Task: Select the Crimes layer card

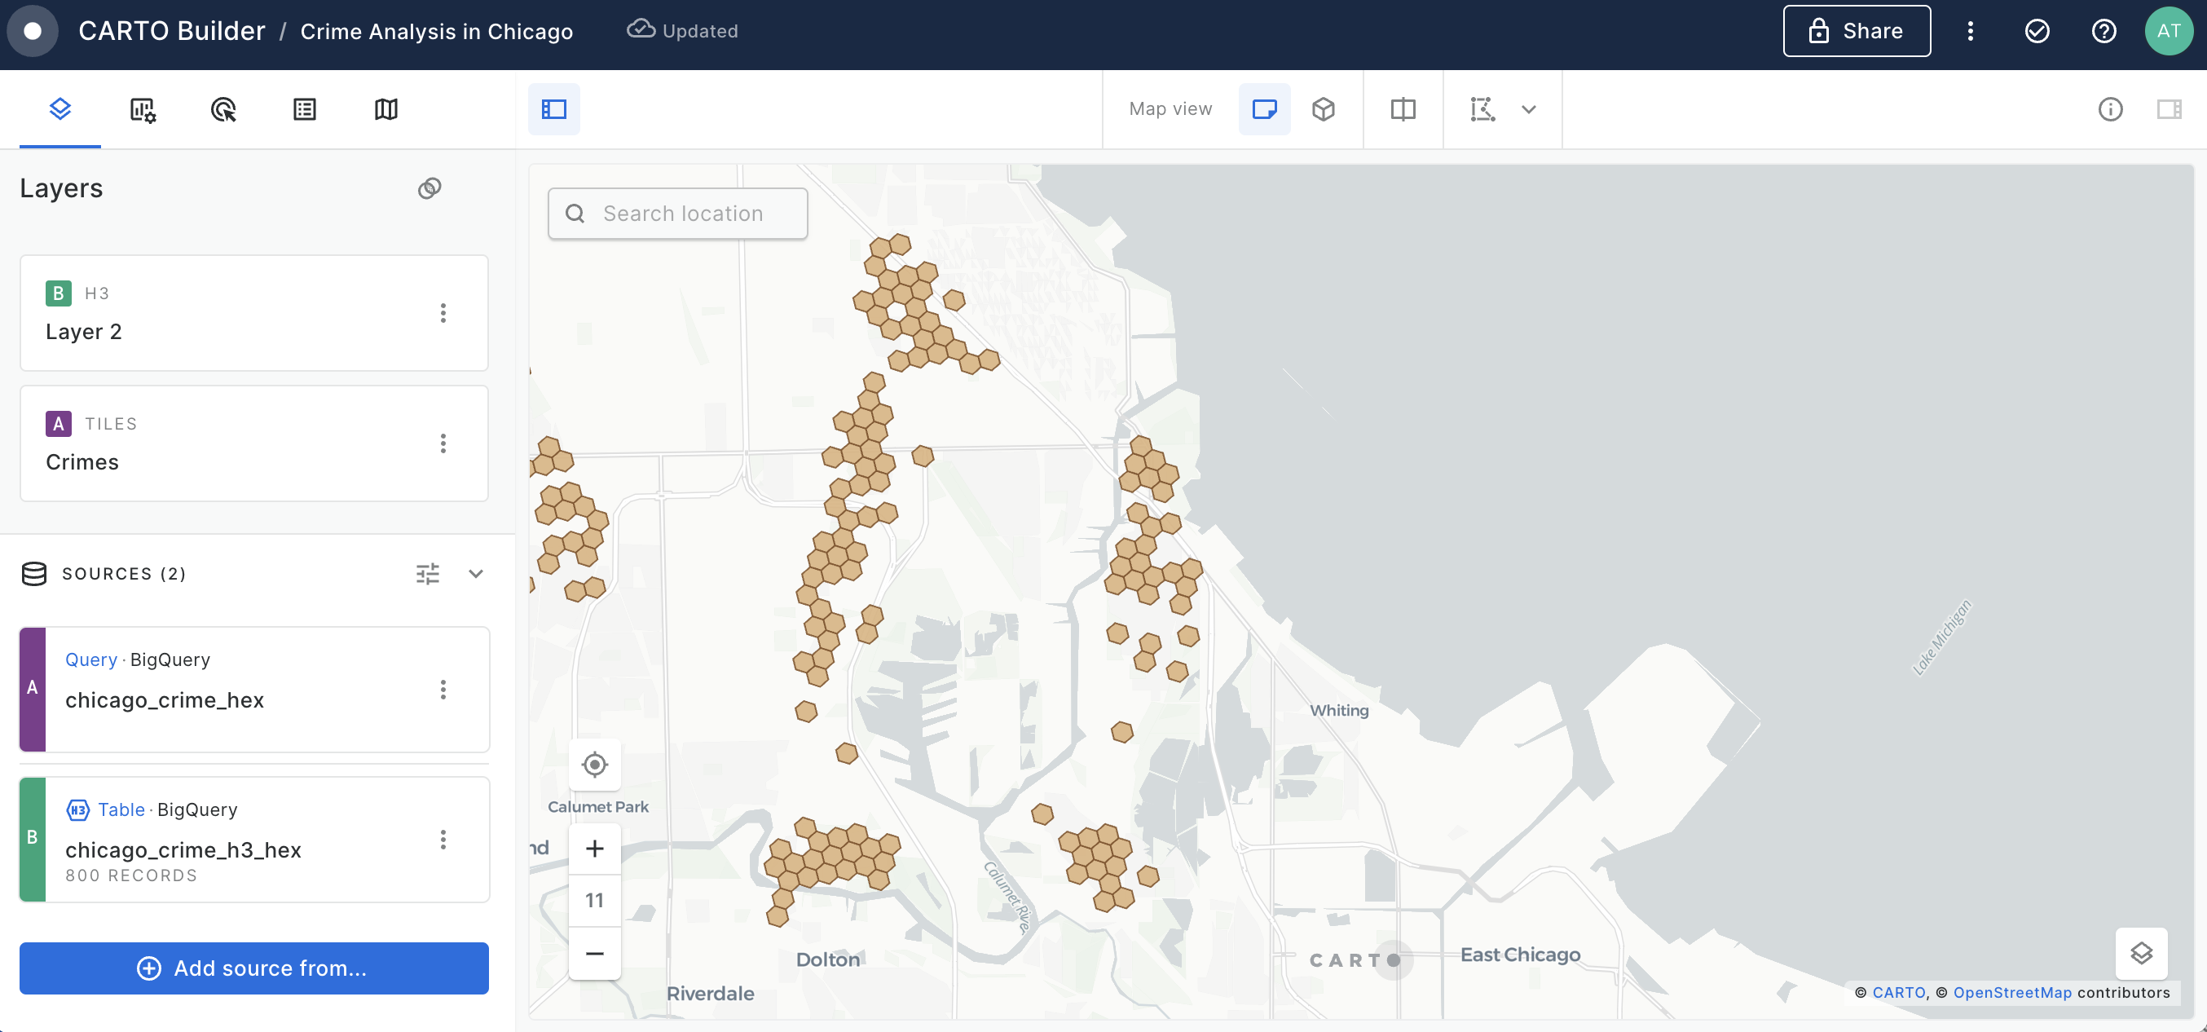Action: (254, 443)
